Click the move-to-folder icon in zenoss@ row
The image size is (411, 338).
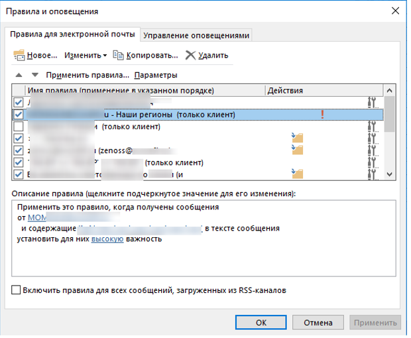pos(298,150)
